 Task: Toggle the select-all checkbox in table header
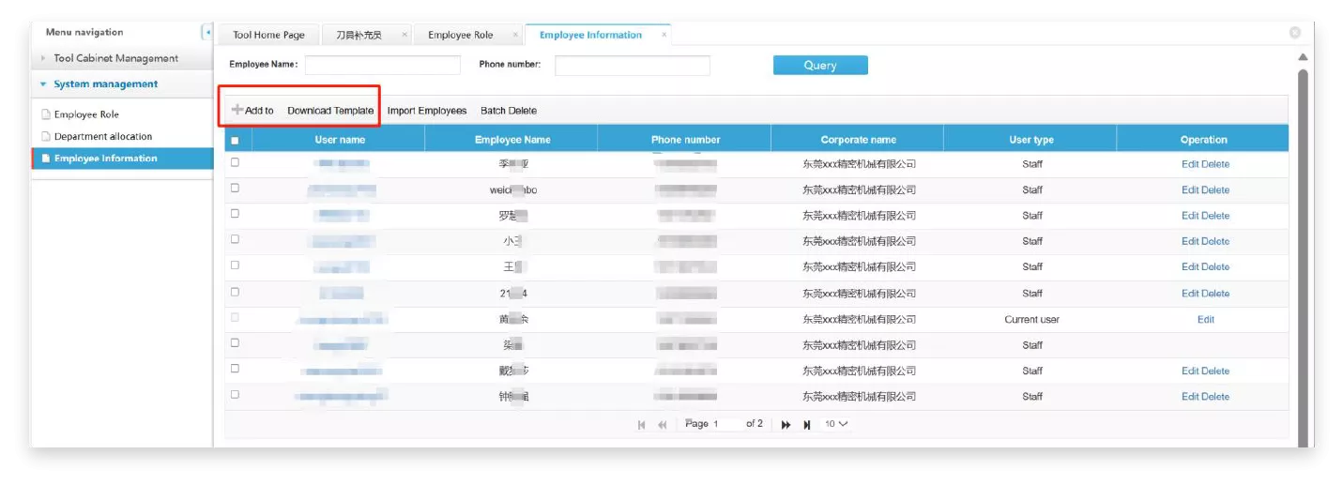pyautogui.click(x=235, y=141)
